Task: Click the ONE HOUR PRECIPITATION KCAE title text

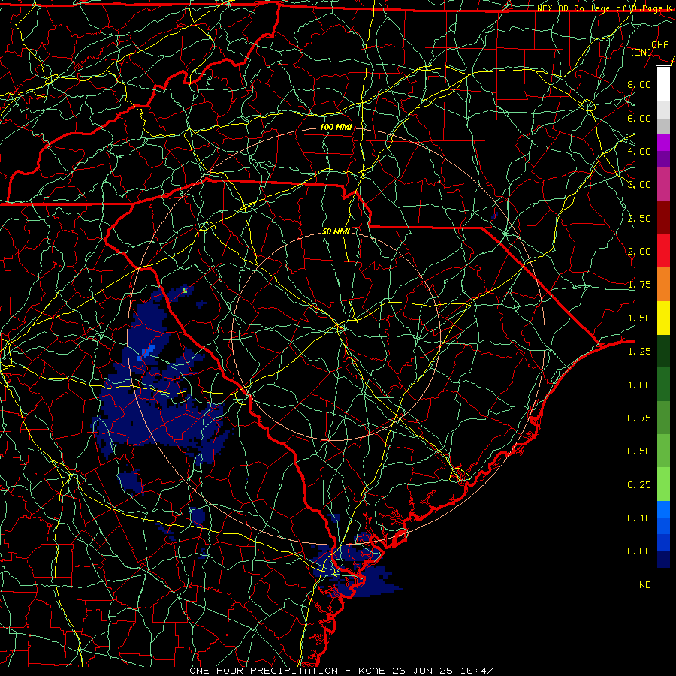Action: coord(341,671)
